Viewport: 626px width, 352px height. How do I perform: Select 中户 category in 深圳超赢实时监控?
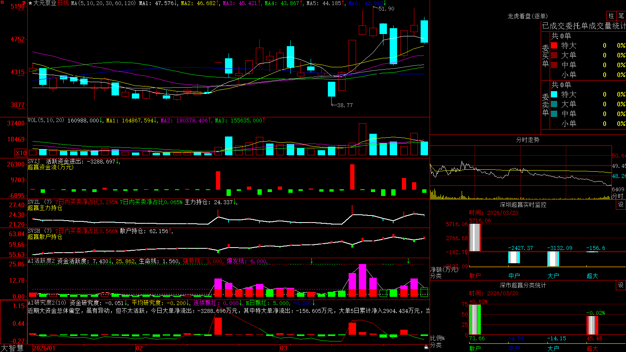click(514, 276)
